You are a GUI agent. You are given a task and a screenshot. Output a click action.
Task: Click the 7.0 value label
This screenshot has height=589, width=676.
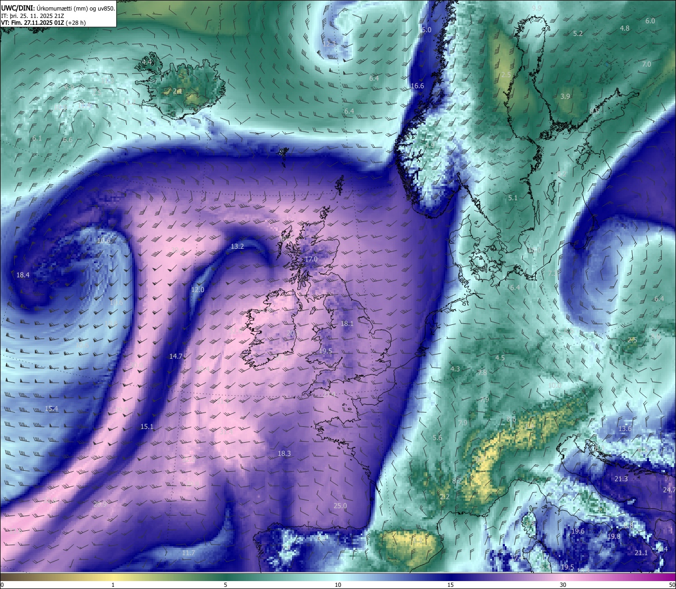[646, 64]
